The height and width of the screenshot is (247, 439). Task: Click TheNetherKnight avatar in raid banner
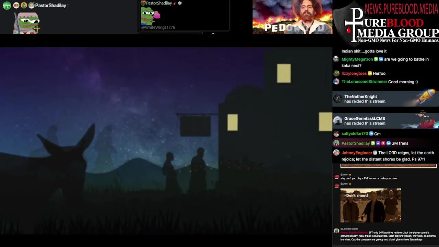[x=338, y=99]
